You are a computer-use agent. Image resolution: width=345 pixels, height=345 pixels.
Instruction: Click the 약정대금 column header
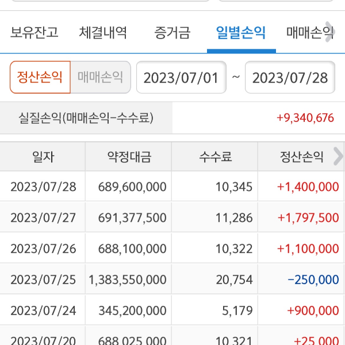(x=129, y=156)
